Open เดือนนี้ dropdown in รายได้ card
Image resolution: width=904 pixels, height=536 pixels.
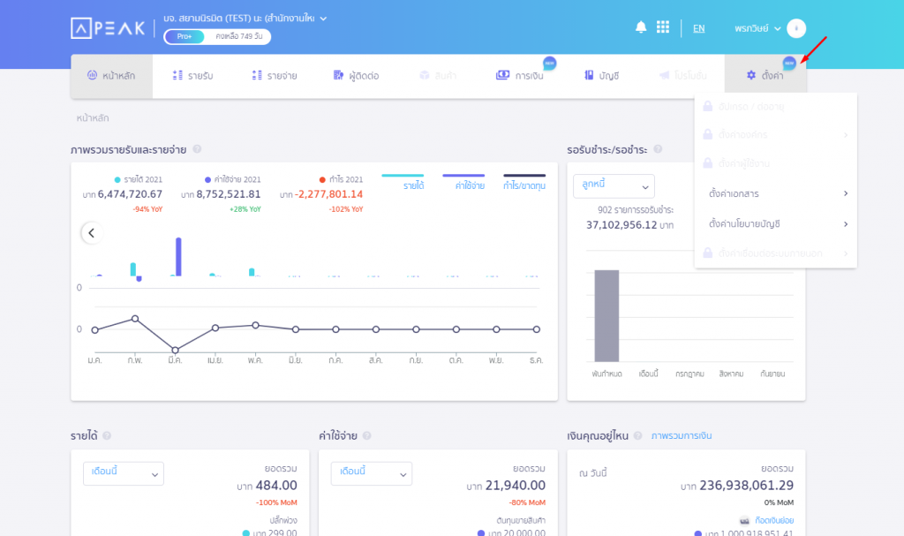[x=124, y=473]
